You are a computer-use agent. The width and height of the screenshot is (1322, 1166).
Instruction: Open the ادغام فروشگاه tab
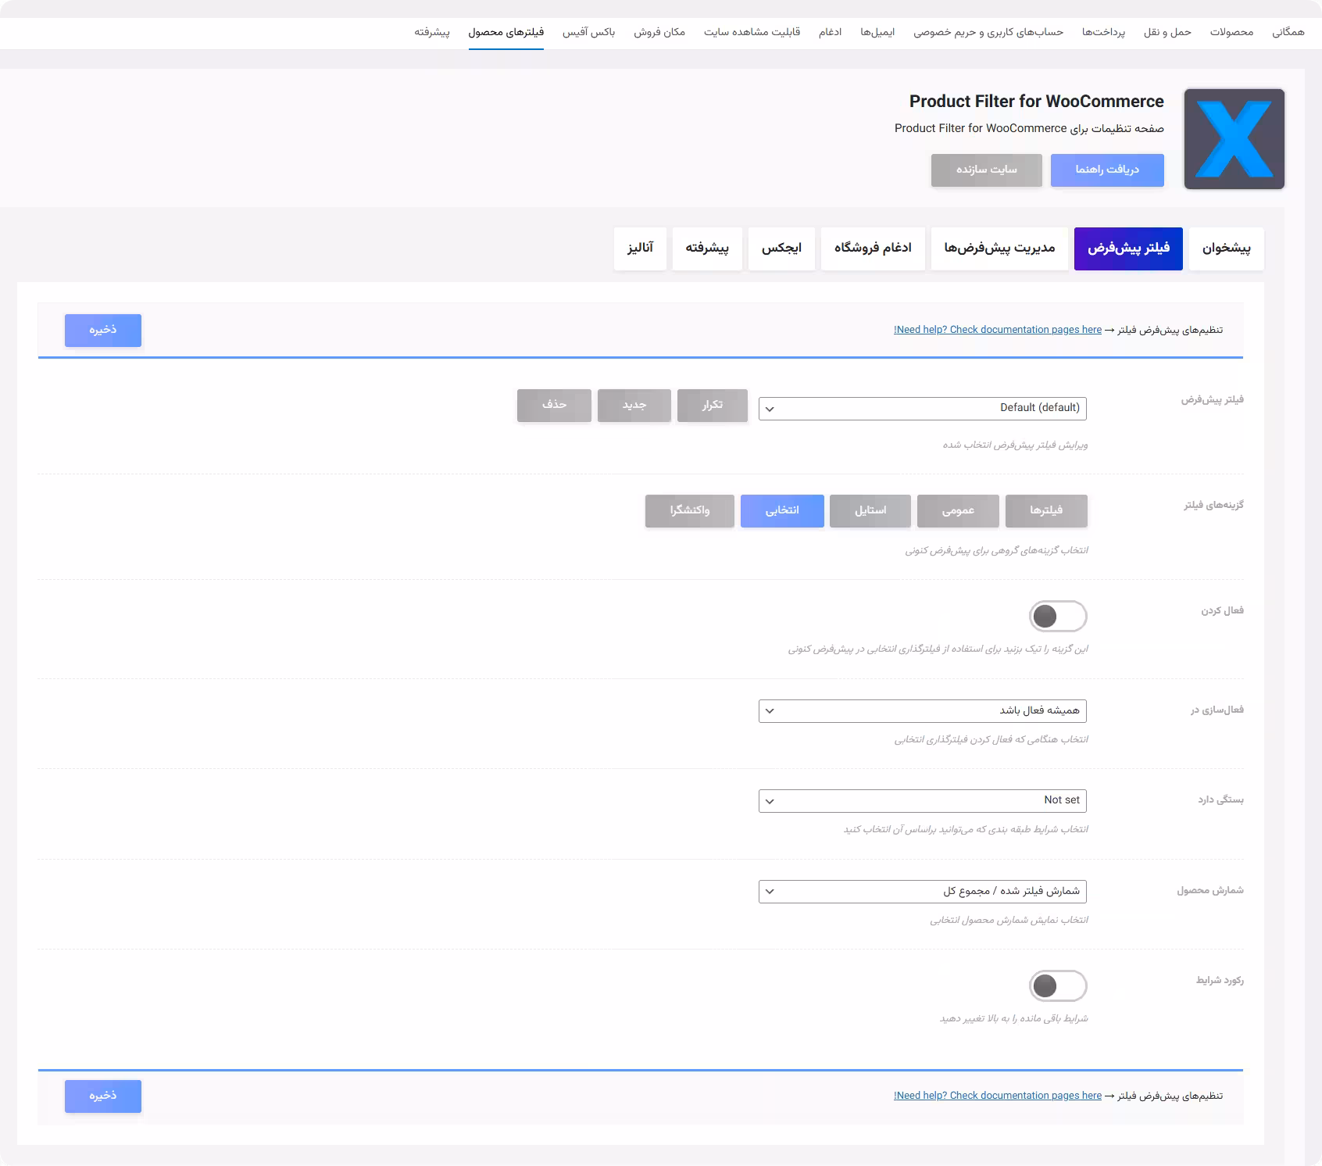(873, 249)
